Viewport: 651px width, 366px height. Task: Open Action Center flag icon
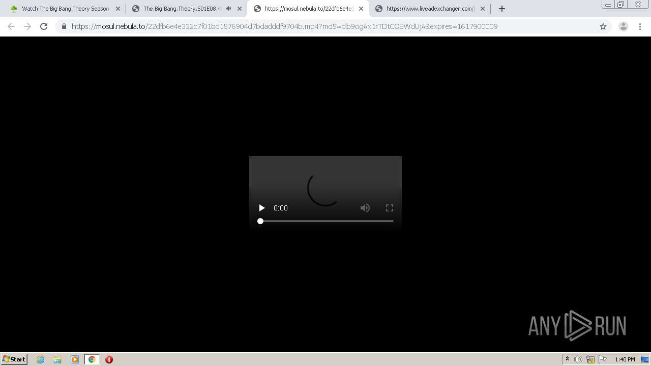tap(603, 359)
